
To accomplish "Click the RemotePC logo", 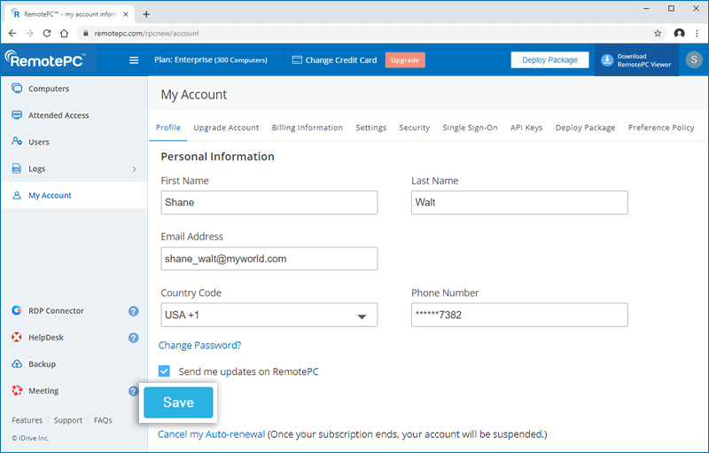I will [x=46, y=59].
